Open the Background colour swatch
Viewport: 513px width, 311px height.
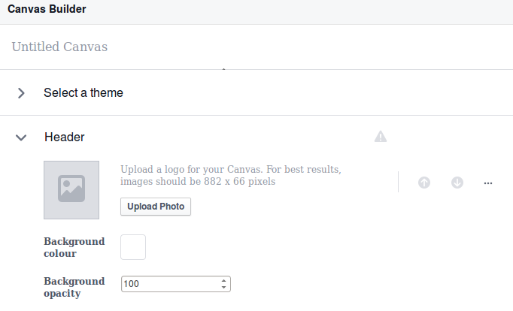point(133,247)
